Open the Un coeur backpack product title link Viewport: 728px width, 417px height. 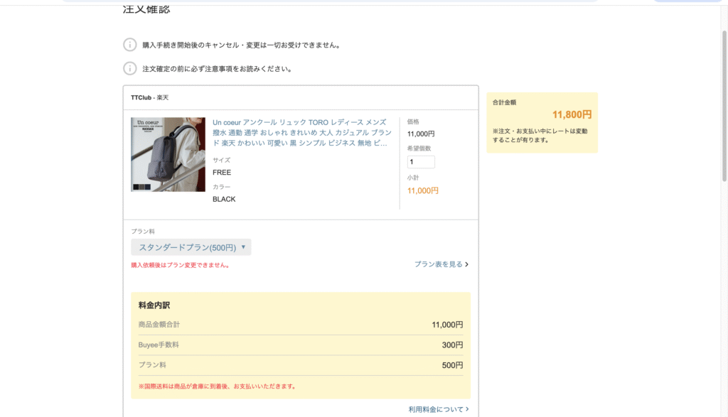(299, 133)
